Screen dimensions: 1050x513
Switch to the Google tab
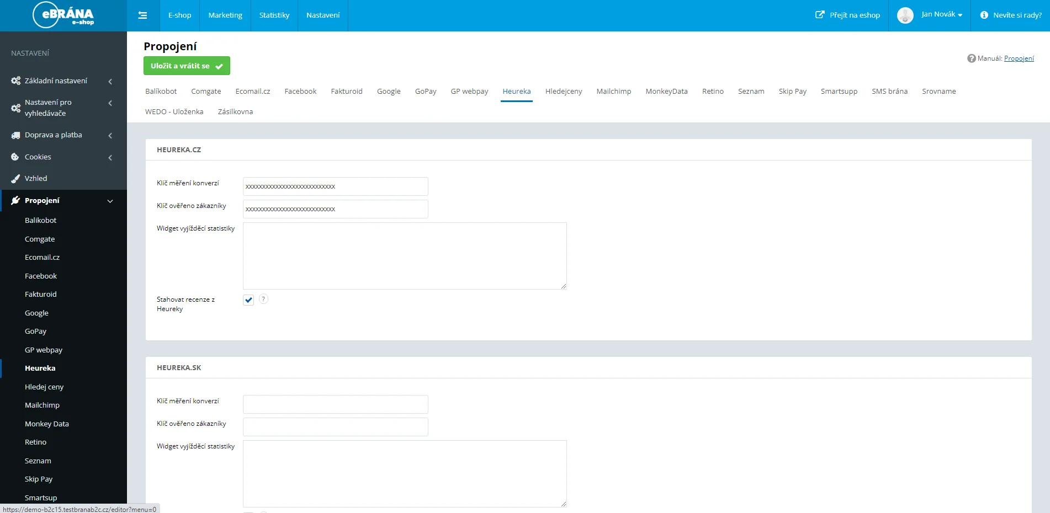pos(389,92)
